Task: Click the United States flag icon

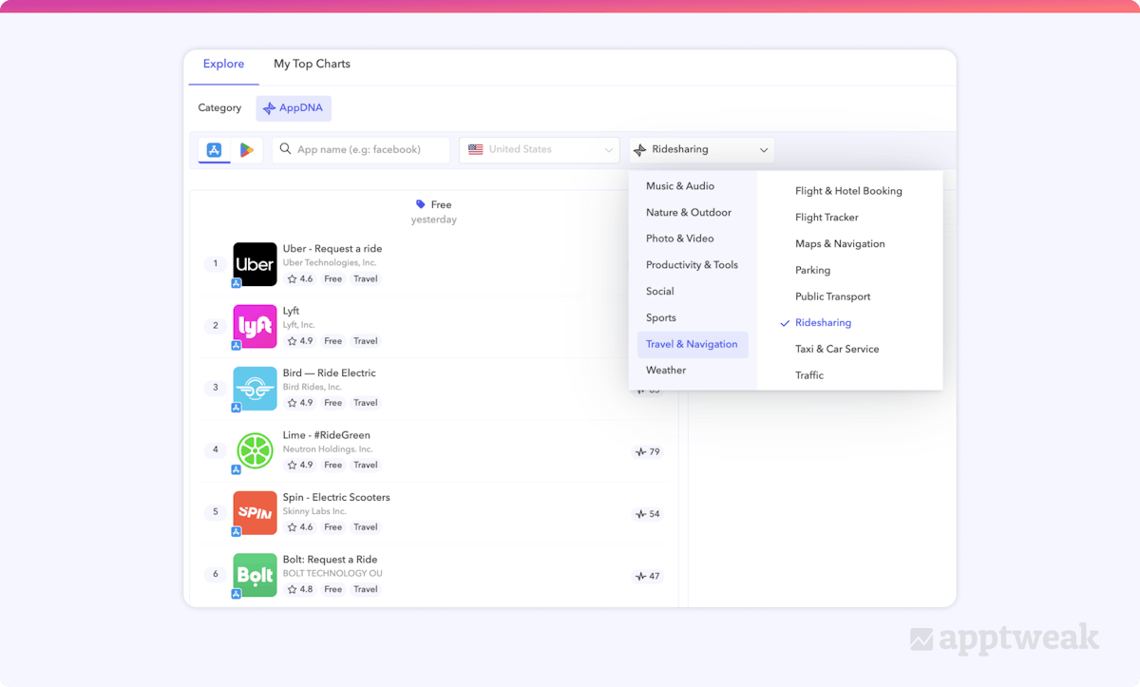Action: coord(476,149)
